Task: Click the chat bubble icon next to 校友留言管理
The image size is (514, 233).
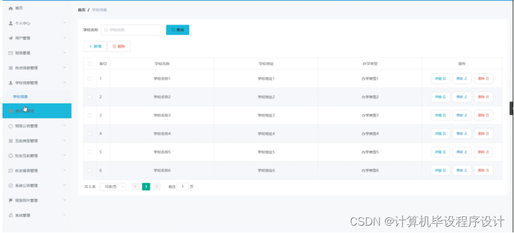Action: pyautogui.click(x=10, y=171)
